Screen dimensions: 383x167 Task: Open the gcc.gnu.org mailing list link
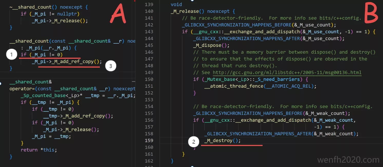(287, 72)
